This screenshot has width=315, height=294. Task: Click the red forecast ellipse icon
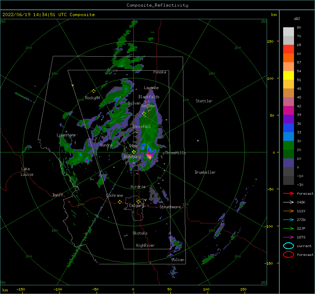tap(288, 254)
